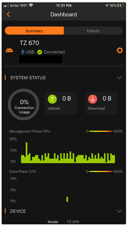Select the Summary tab

[x=34, y=31]
